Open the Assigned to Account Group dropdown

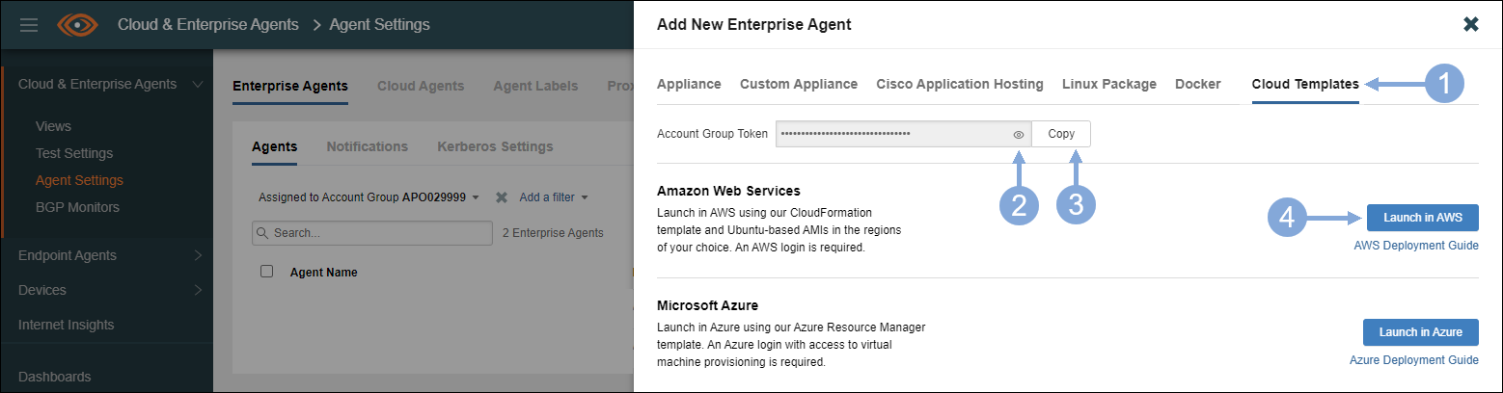click(369, 197)
